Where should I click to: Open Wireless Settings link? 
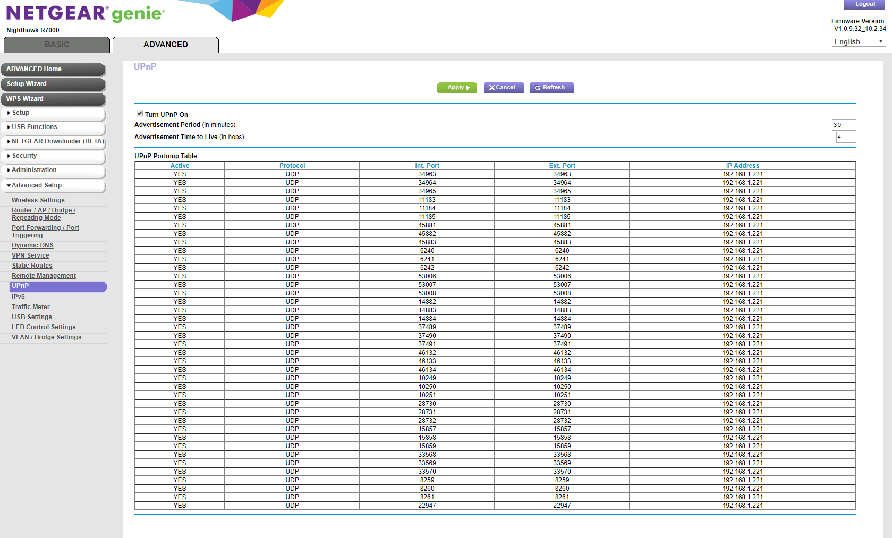coord(38,200)
